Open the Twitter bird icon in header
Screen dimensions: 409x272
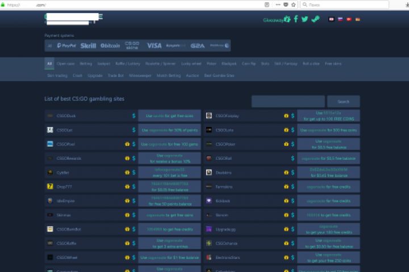[304, 19]
